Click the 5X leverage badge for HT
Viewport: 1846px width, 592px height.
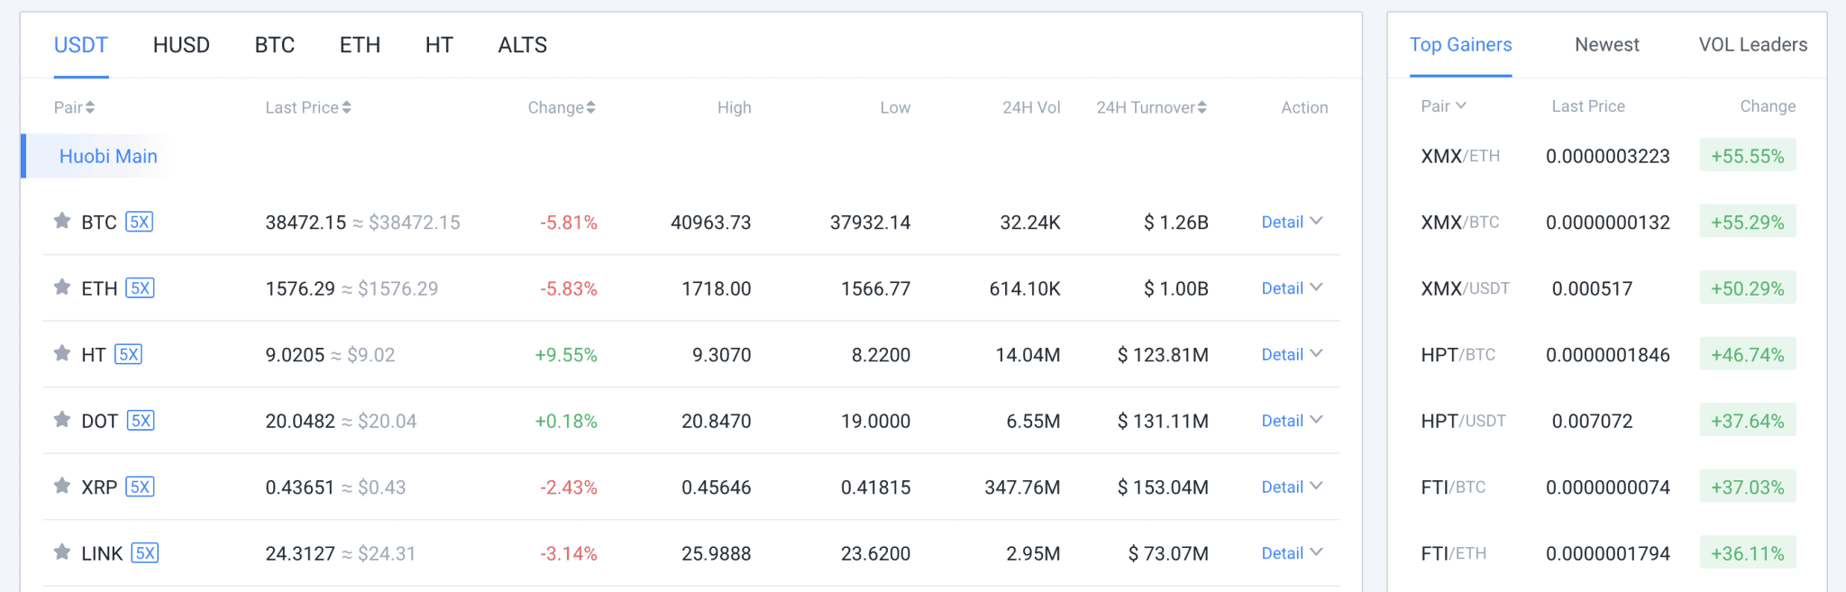[129, 354]
